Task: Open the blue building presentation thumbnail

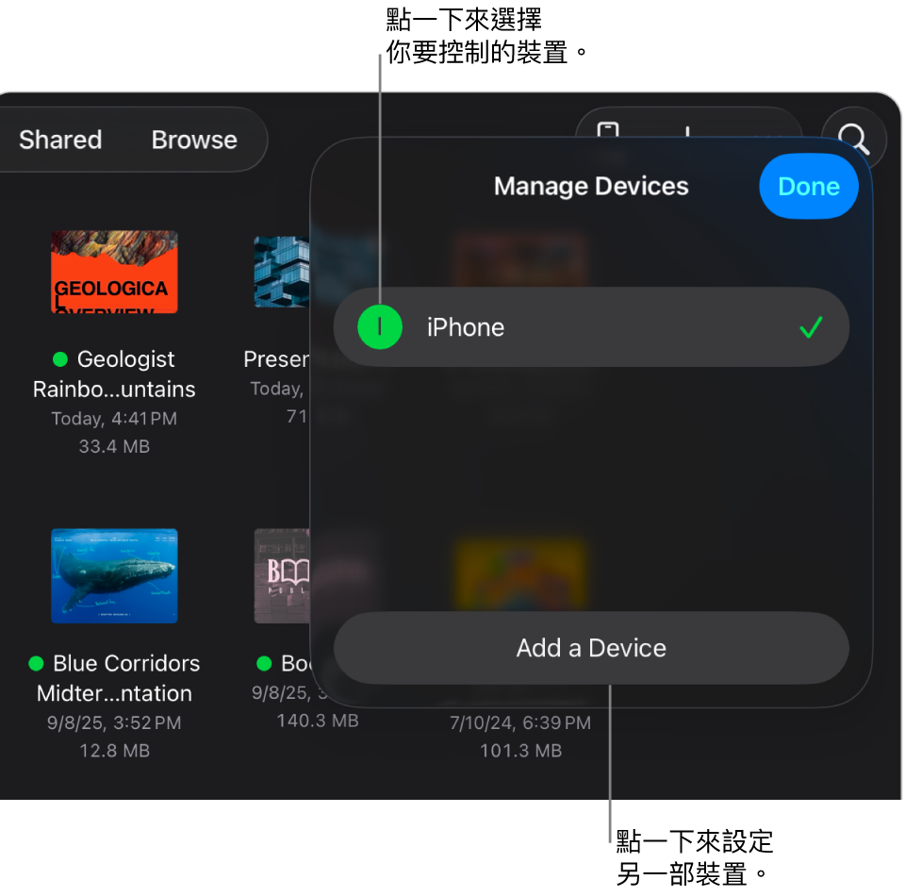Action: [x=282, y=272]
